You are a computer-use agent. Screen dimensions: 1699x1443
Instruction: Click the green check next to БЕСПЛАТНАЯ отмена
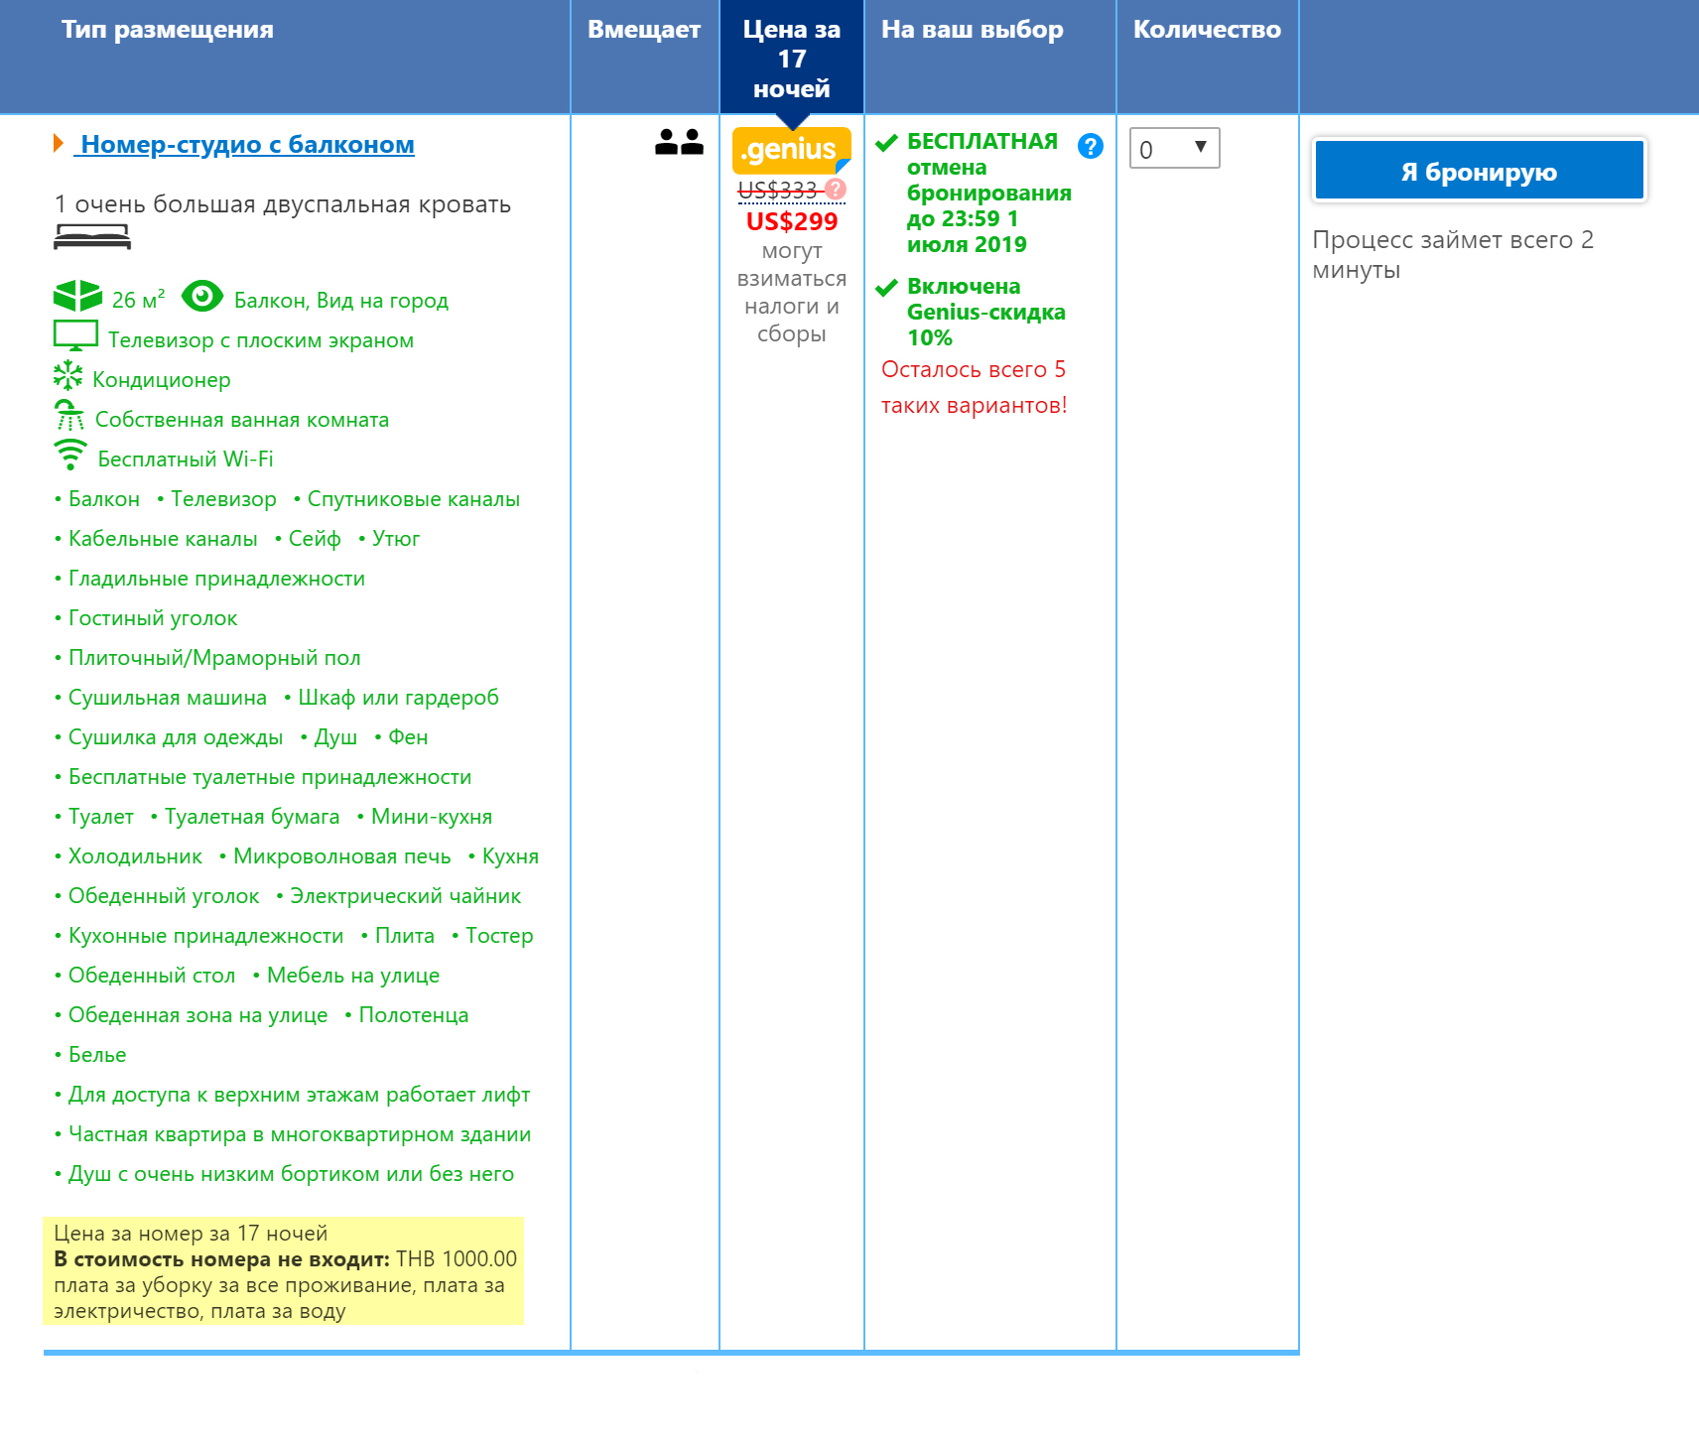tap(886, 143)
